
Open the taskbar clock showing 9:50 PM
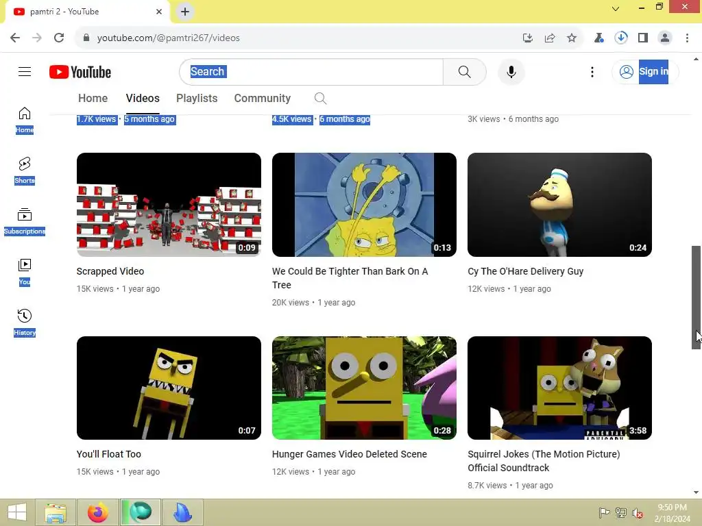[672, 513]
